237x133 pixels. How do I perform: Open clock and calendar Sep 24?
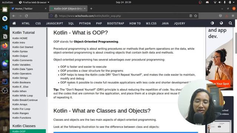[123, 2]
